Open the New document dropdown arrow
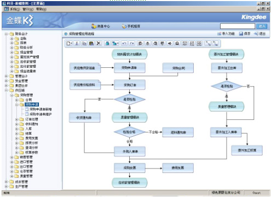Screen dimensions: 271x198 71,44
